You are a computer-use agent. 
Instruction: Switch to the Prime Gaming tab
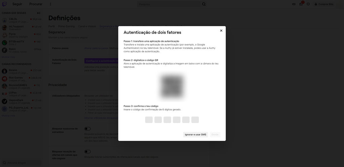pyautogui.click(x=66, y=26)
